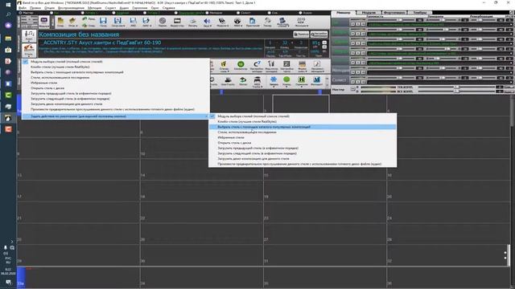This screenshot has width=515, height=289.
Task: Switch to the Фортепиано tab in the mixer
Action: 394,13
